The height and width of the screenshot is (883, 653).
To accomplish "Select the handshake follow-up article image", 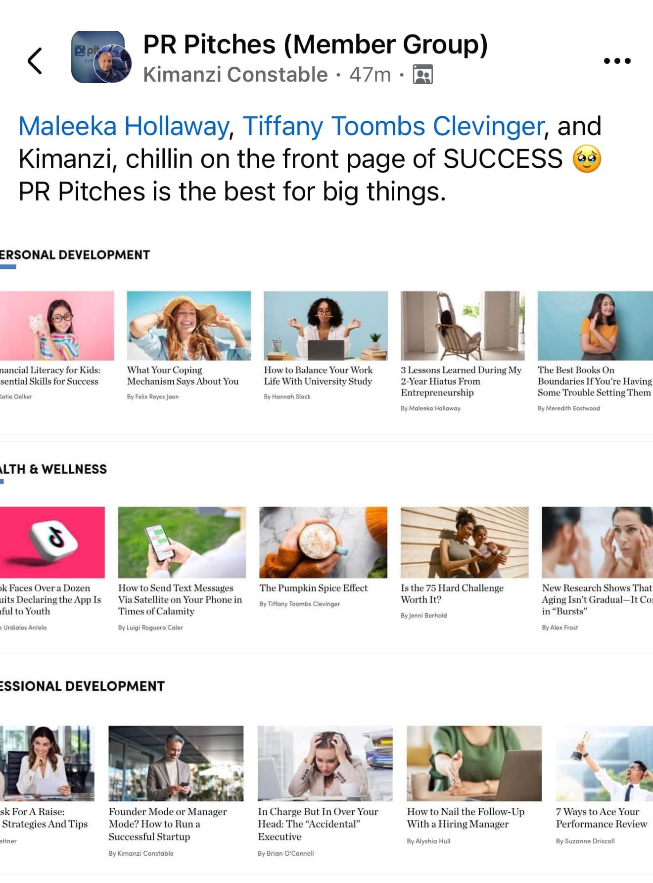I will click(474, 763).
